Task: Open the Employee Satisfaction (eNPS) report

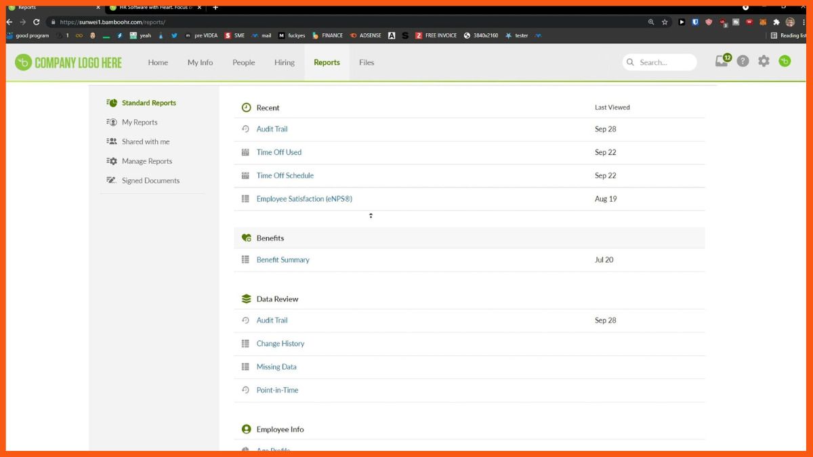Action: (304, 199)
